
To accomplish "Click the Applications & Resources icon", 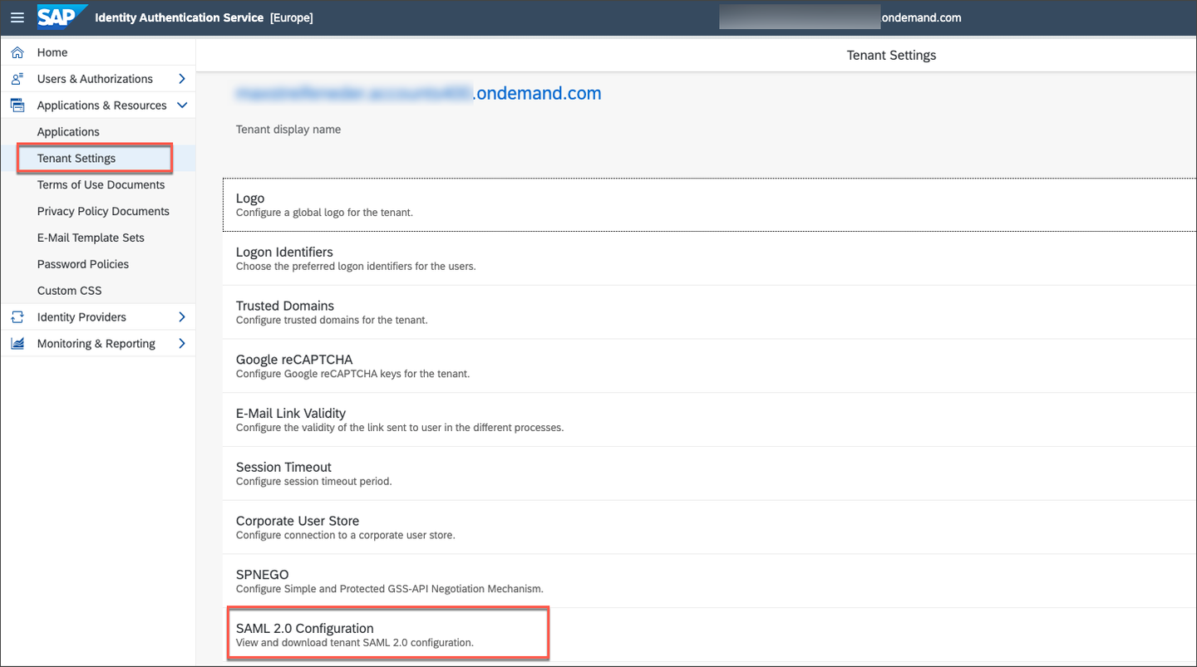I will tap(17, 105).
